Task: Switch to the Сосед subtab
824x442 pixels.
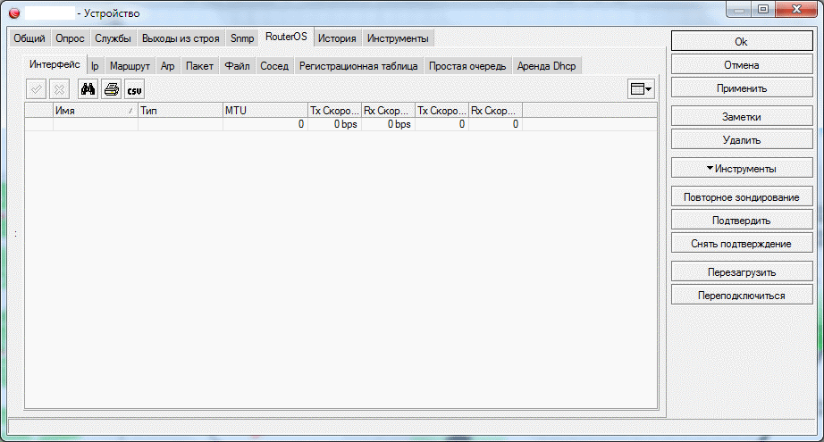Action: 274,66
